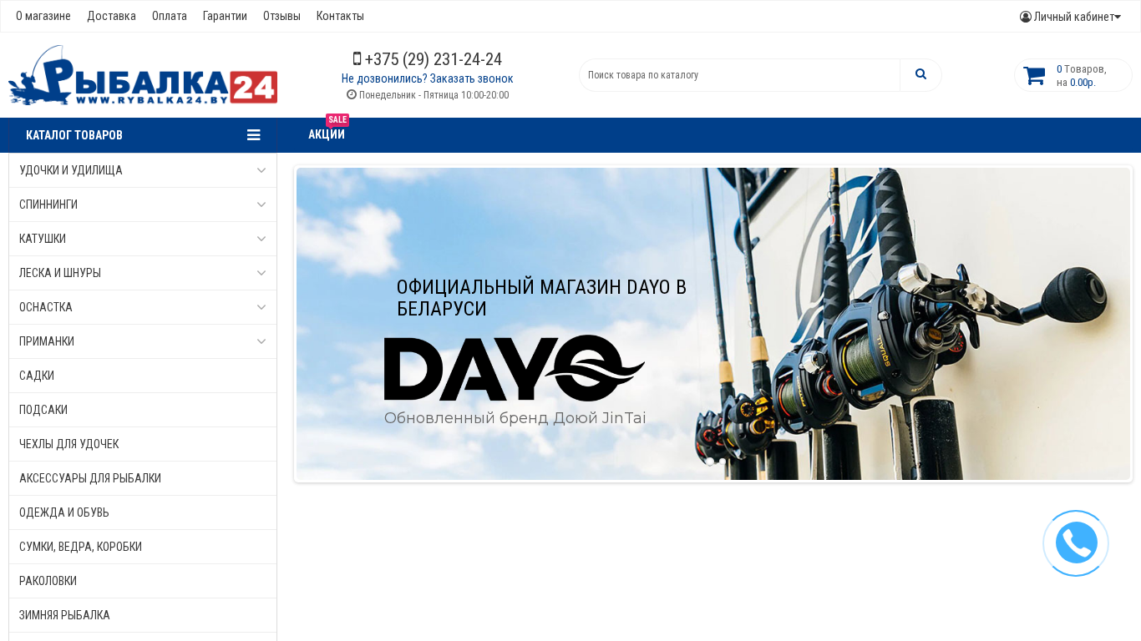This screenshot has width=1141, height=641.
Task: Click the phone number +375 (29) 231-24-24
Action: (x=434, y=59)
